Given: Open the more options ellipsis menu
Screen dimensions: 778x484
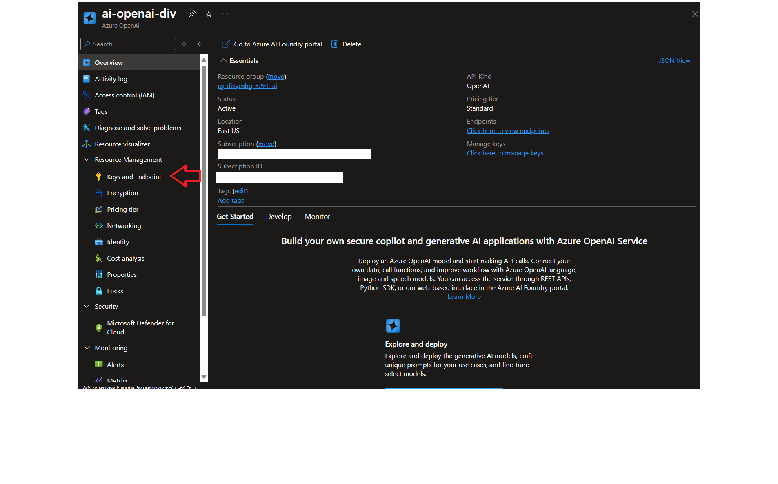Looking at the screenshot, I should pyautogui.click(x=225, y=14).
